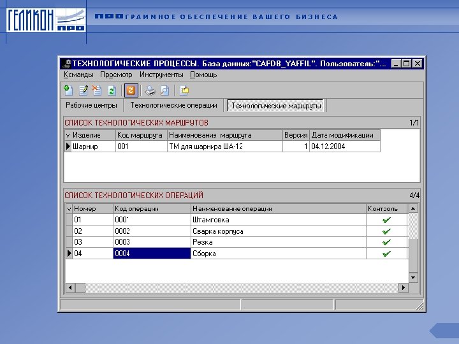
Task: Select the Шарнир cell in routes list
Action: 94,147
